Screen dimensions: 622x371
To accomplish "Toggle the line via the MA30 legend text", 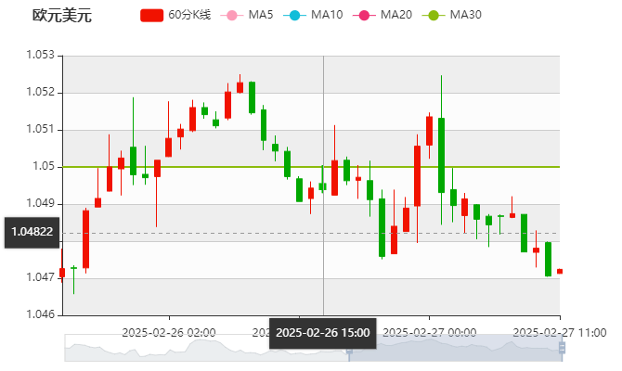I will pyautogui.click(x=465, y=15).
